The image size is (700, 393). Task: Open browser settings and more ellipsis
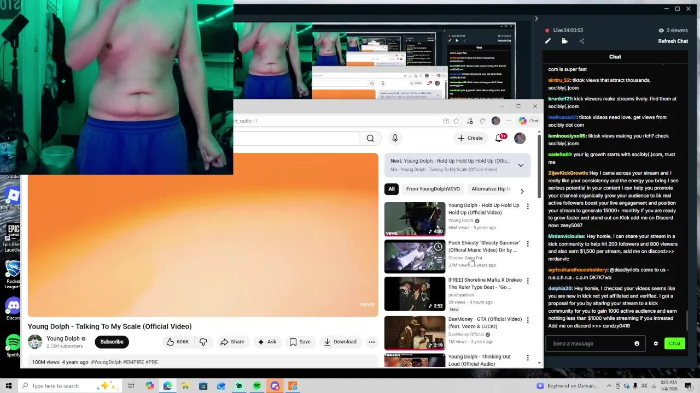coord(509,121)
